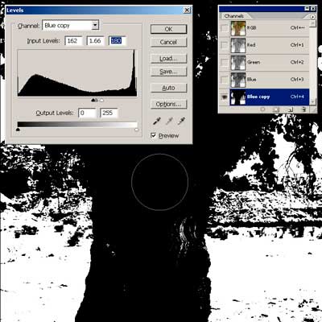Close the Levels dialog with X
The image size is (322, 322).
[187, 10]
